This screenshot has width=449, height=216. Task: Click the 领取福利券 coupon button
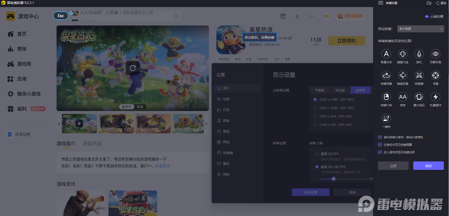click(x=350, y=16)
